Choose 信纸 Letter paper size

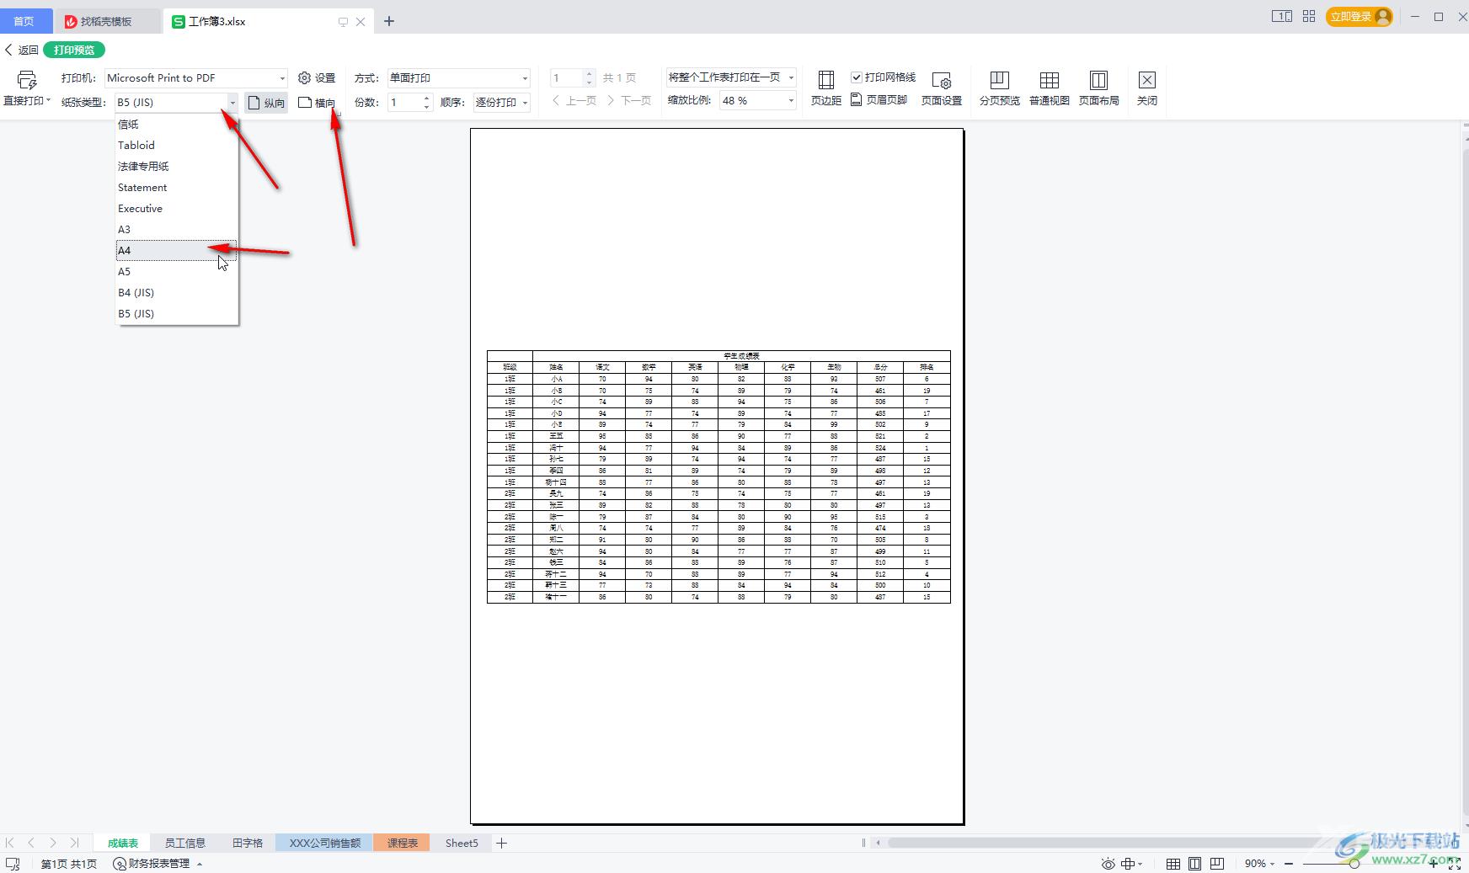176,124
